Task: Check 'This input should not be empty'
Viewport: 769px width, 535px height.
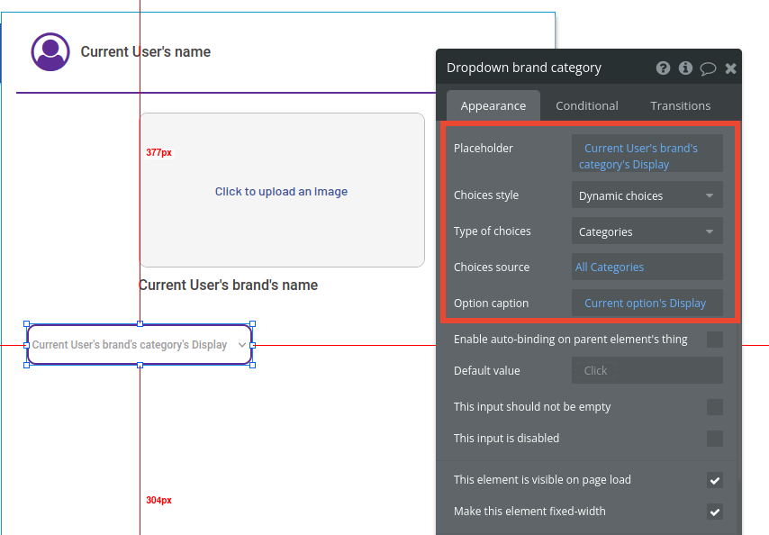Action: click(715, 407)
